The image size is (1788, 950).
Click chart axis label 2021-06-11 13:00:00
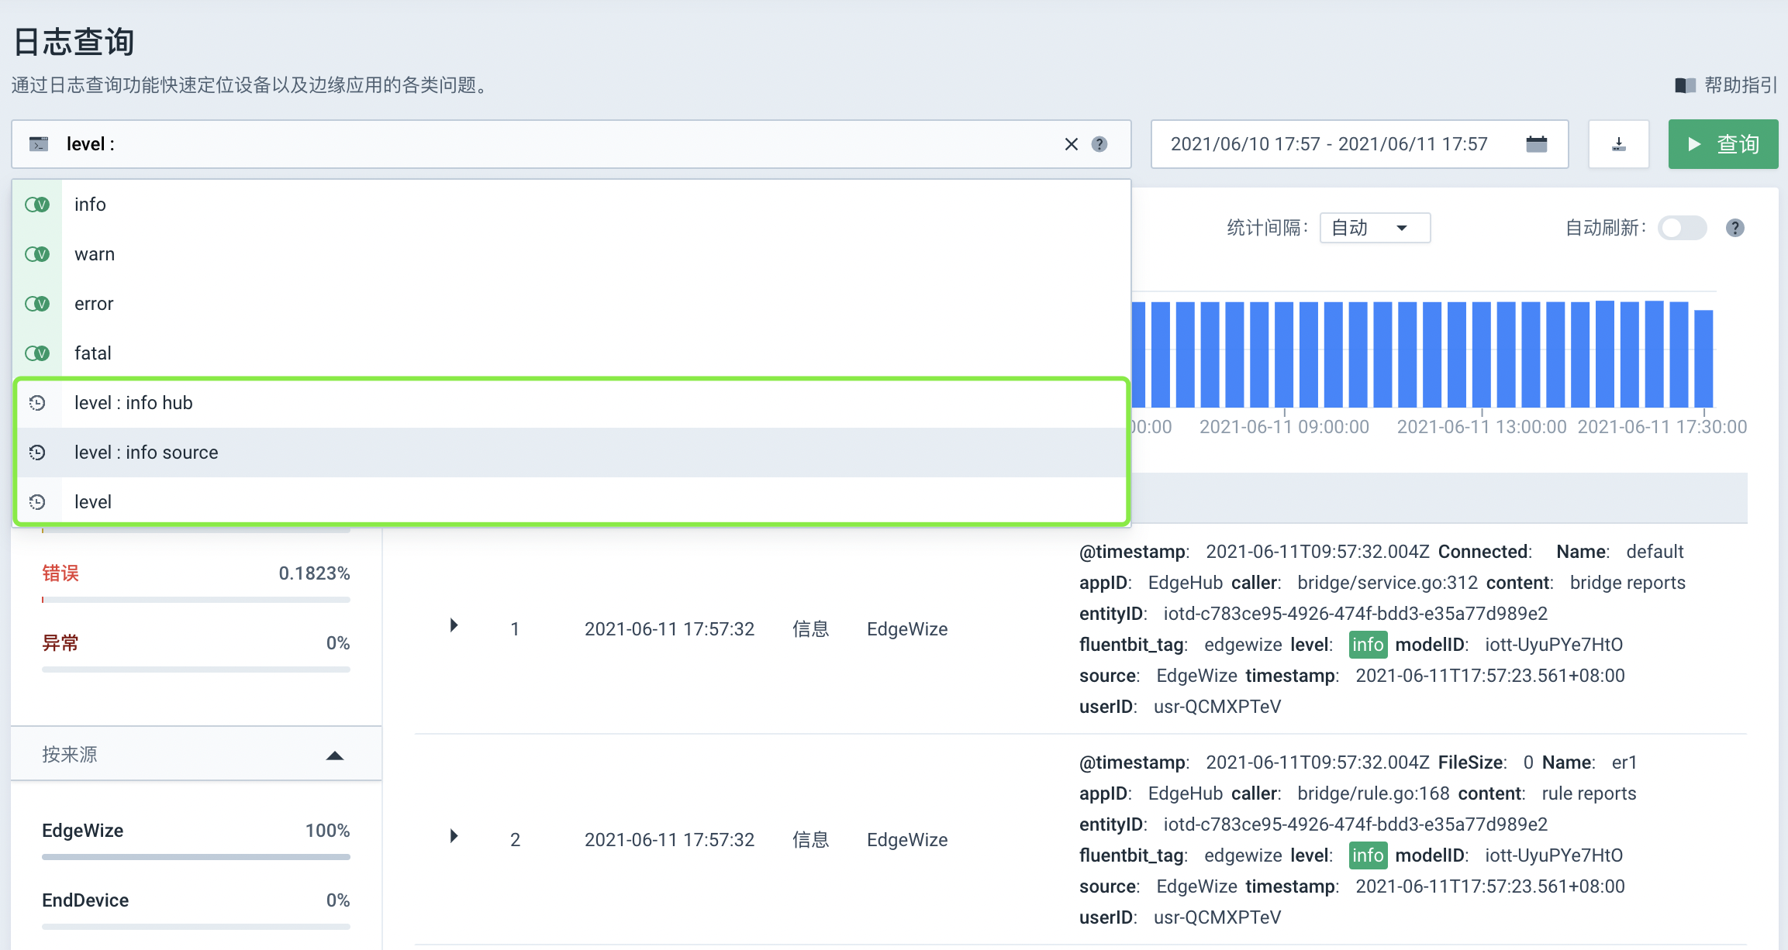(x=1482, y=427)
